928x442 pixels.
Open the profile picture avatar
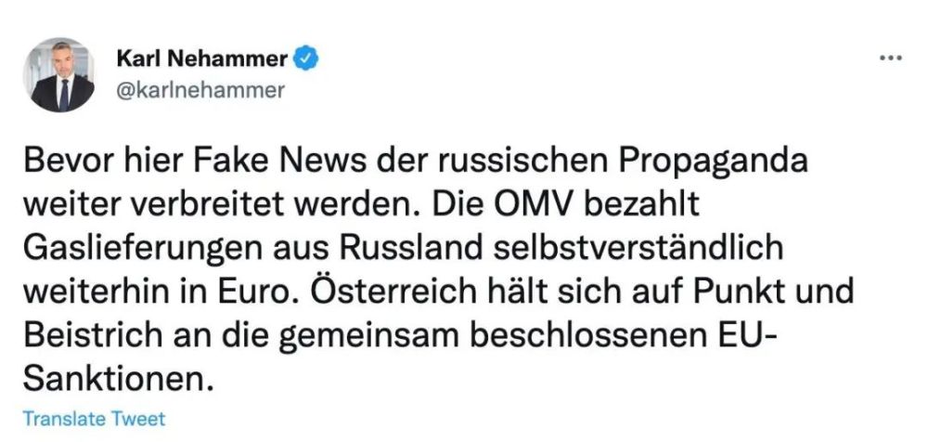coord(58,75)
